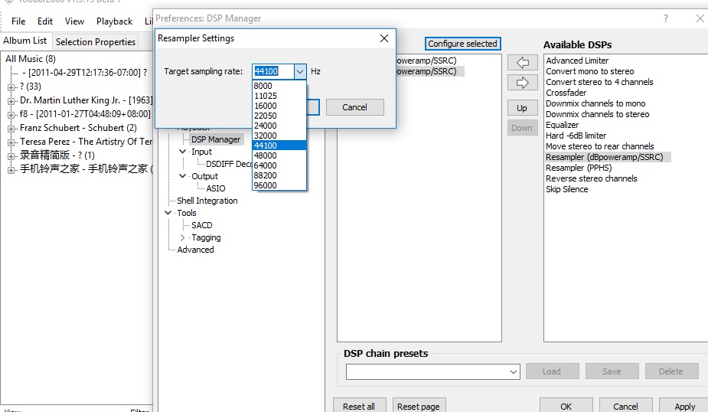Close the Resampler Settings dialog
Image resolution: width=708 pixels, height=412 pixels.
384,38
